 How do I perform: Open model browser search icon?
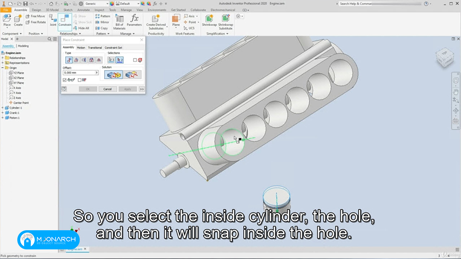coord(49,39)
